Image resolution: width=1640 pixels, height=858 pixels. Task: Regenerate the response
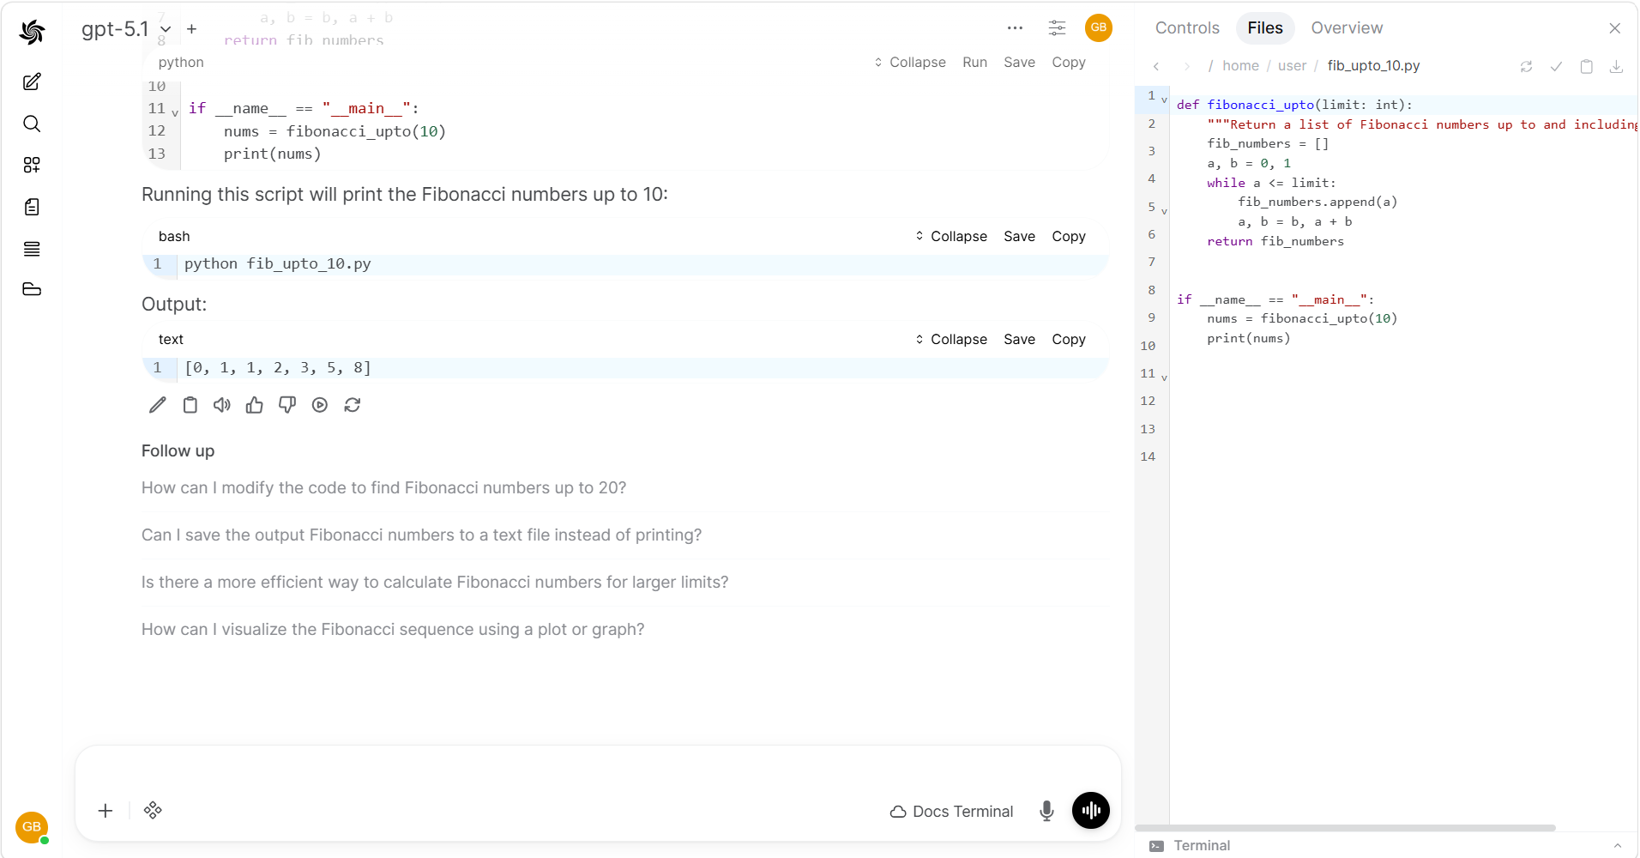pos(353,405)
